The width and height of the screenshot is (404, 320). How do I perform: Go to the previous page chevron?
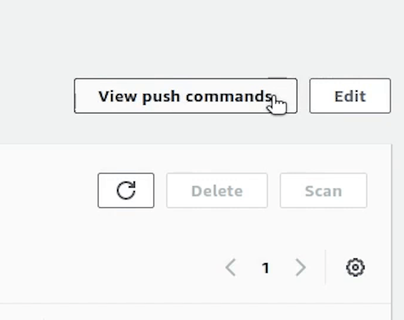(x=231, y=268)
